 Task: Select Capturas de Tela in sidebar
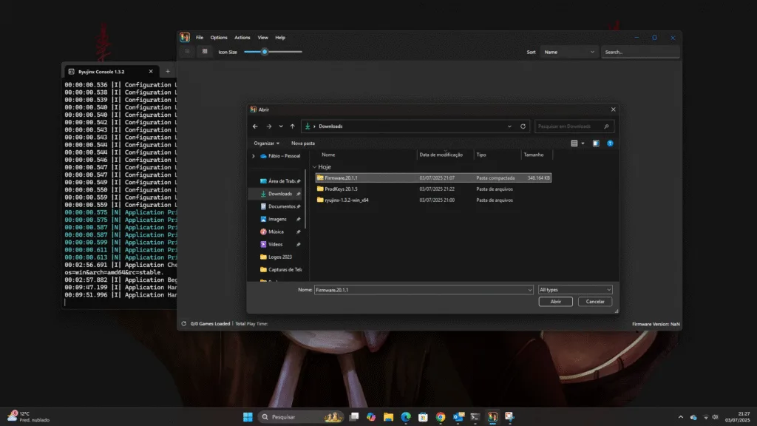tap(279, 269)
